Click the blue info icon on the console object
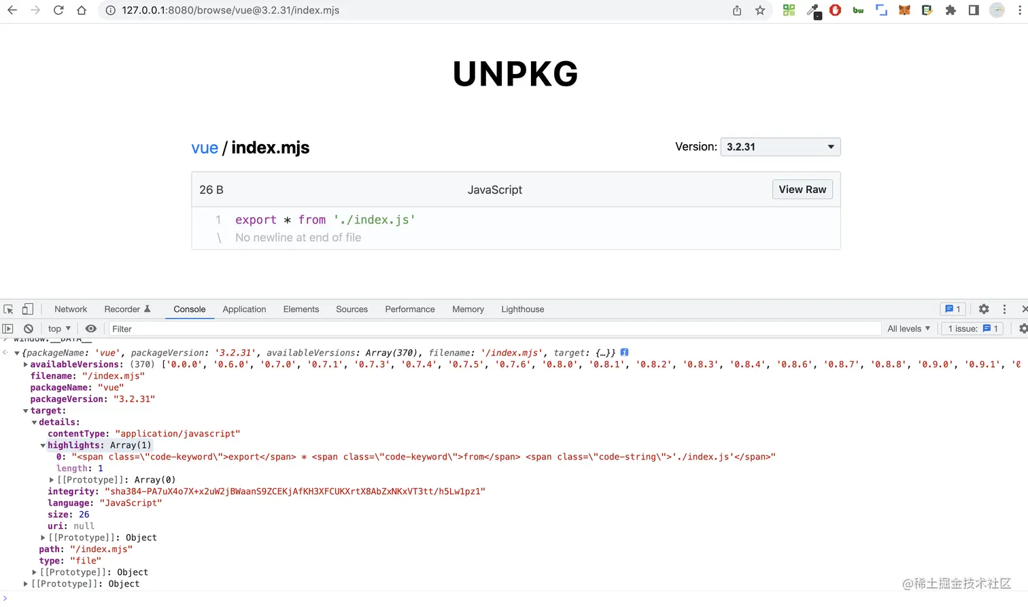The height and width of the screenshot is (607, 1028). [x=624, y=352]
